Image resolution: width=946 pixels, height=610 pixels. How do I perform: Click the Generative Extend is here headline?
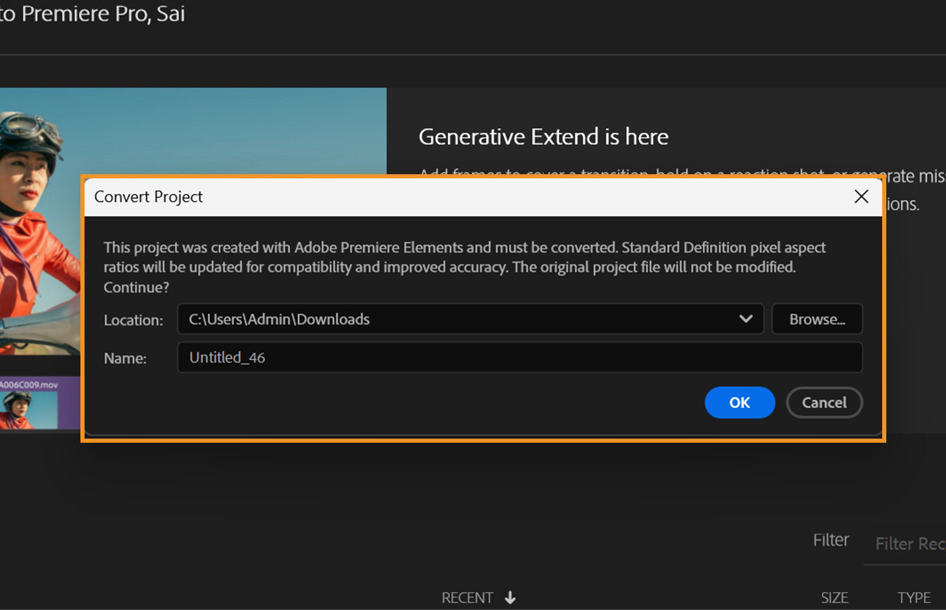pyautogui.click(x=543, y=136)
